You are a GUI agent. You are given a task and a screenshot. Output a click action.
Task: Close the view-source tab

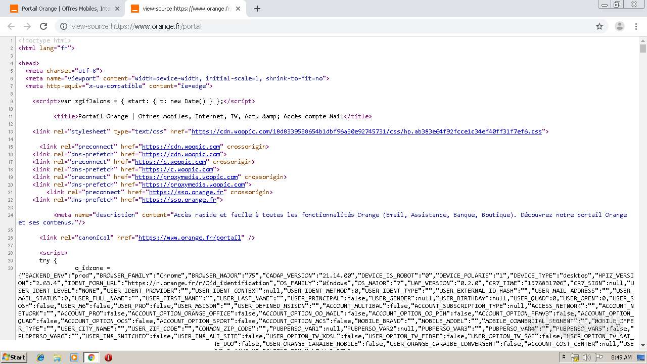[239, 9]
